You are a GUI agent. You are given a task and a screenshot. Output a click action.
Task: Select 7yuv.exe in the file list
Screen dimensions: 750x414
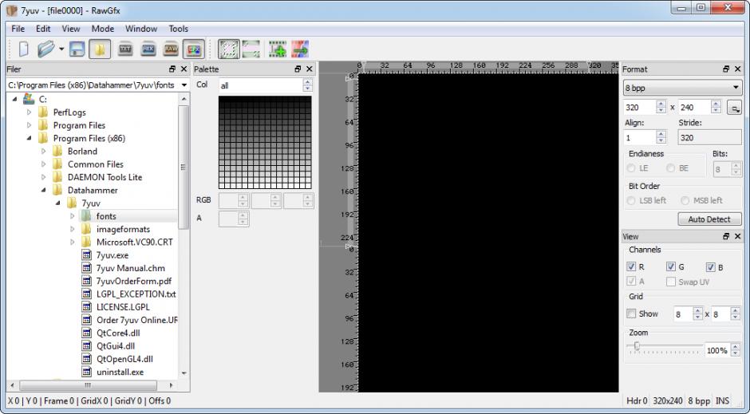112,255
